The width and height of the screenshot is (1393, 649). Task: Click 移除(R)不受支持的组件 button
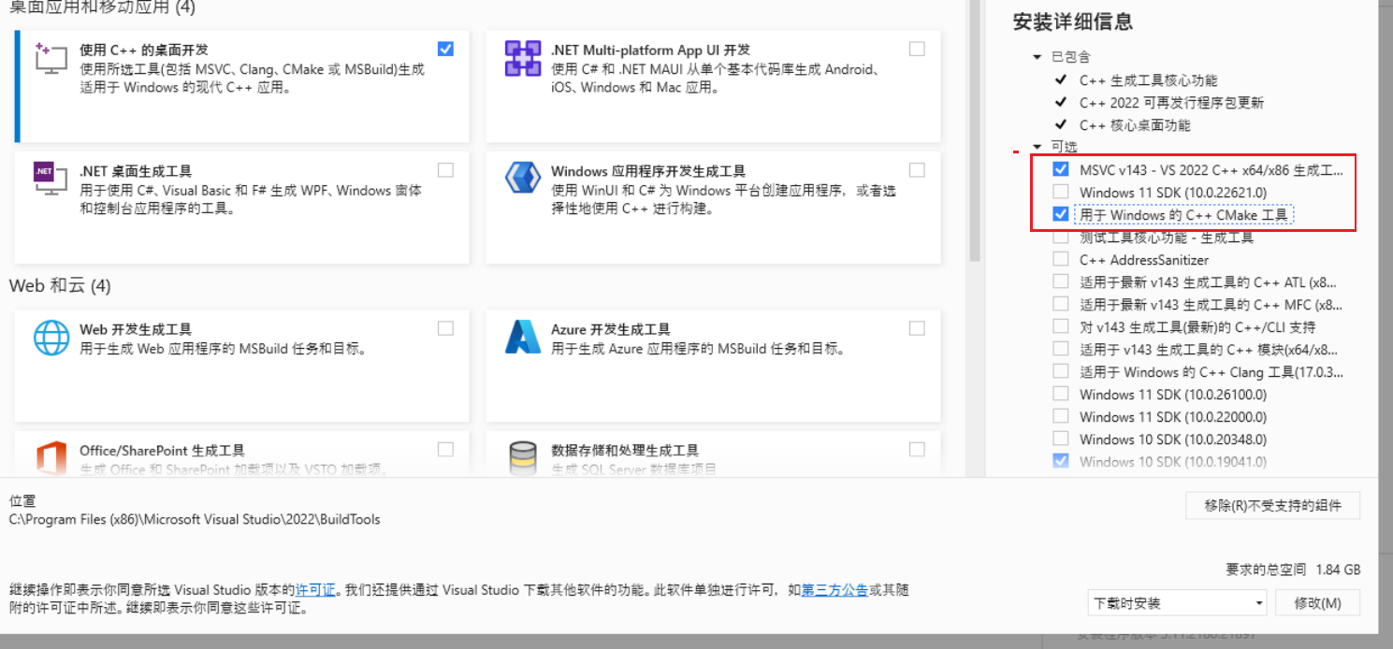(1271, 506)
